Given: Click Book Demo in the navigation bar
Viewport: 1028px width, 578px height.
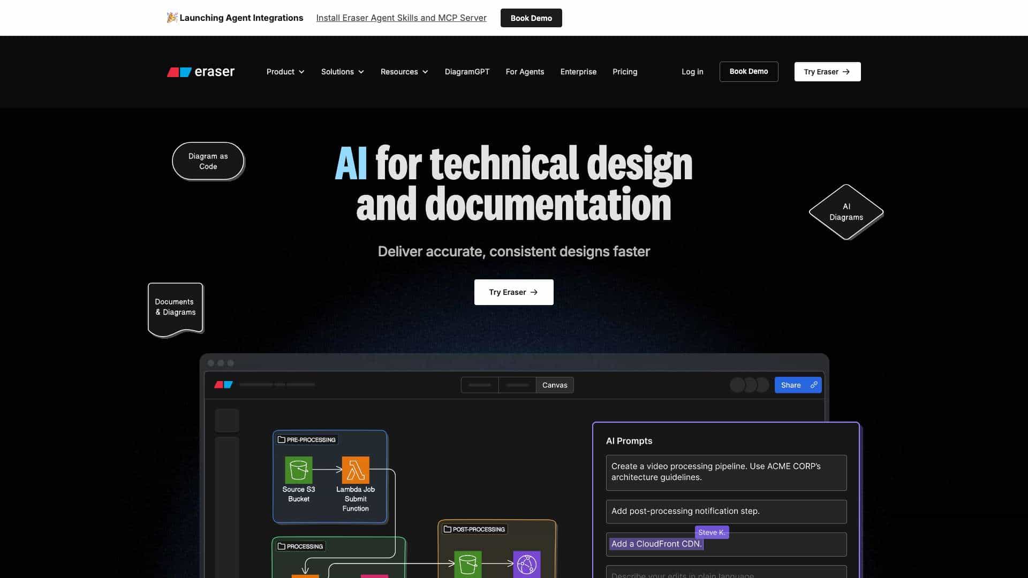Looking at the screenshot, I should (749, 72).
